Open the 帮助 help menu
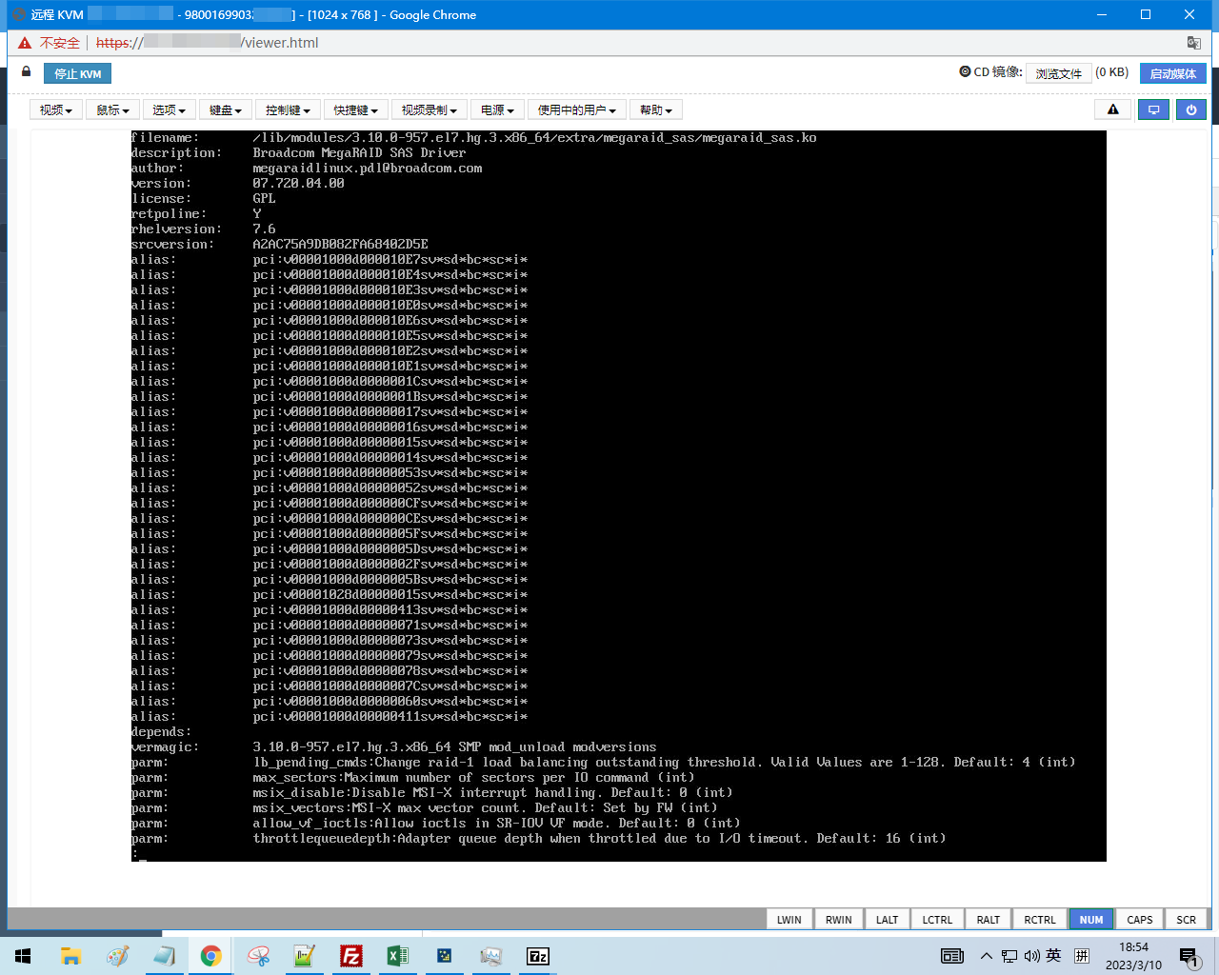 pos(655,110)
